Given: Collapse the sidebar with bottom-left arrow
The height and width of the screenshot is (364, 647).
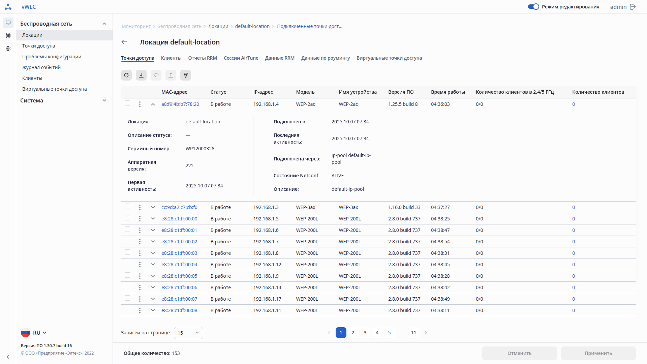Looking at the screenshot, I should tap(8, 357).
